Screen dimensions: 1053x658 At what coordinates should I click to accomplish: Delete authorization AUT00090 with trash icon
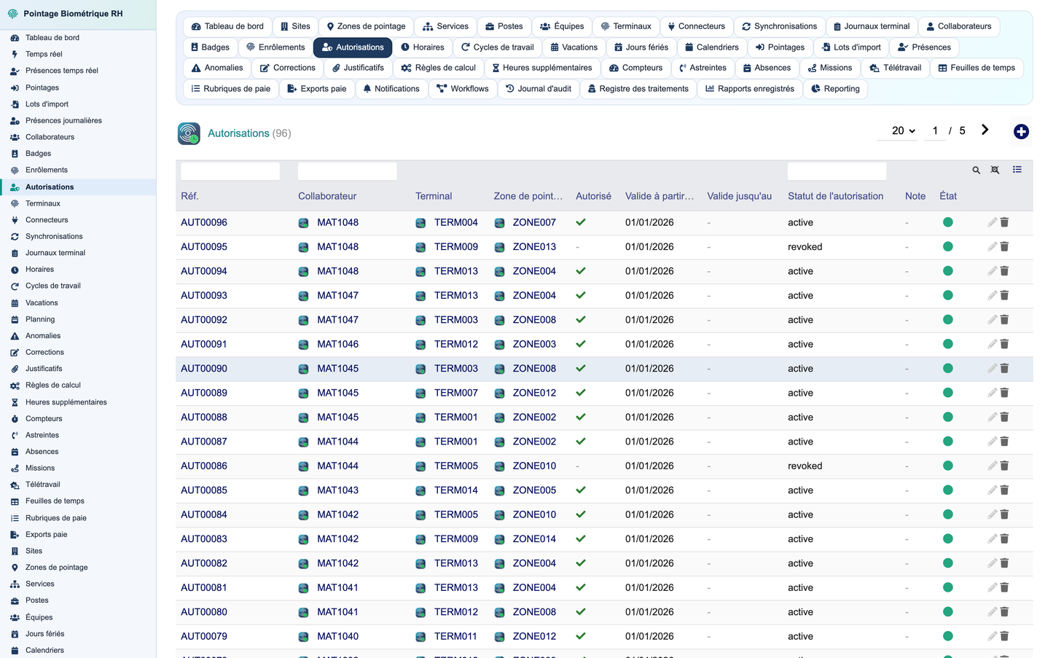[1004, 368]
